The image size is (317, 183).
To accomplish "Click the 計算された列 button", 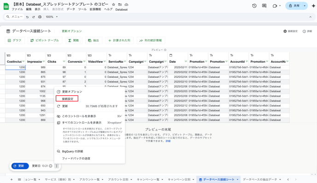I will pyautogui.click(x=119, y=41).
